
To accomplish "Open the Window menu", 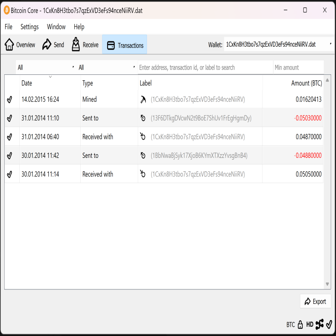I will 56,27.
